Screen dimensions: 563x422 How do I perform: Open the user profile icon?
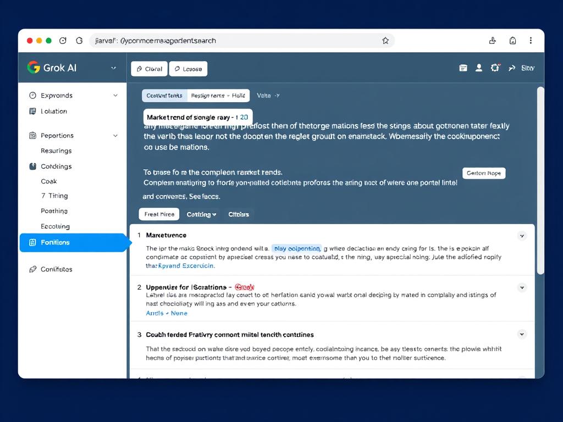(x=479, y=68)
